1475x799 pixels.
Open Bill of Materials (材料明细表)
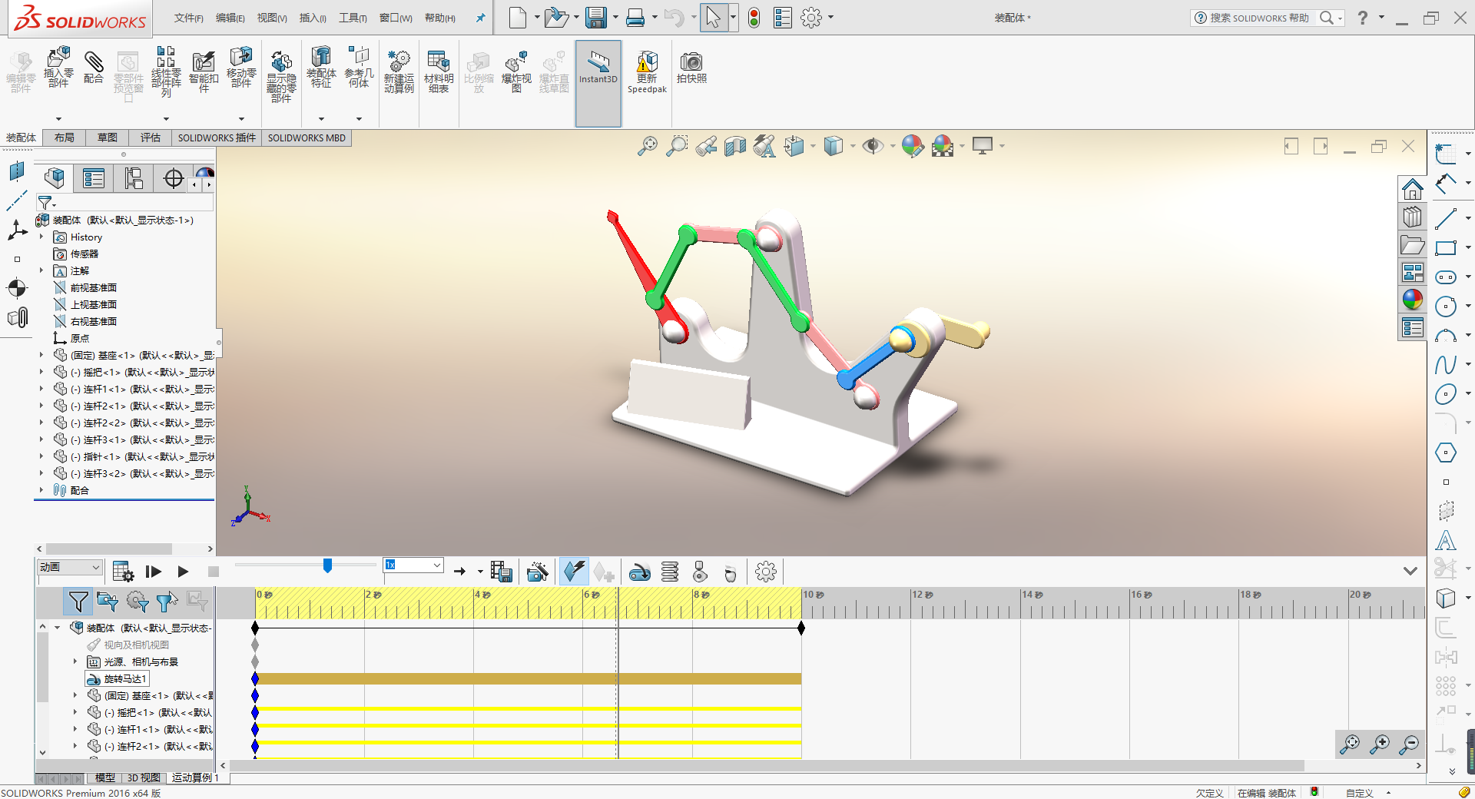point(439,72)
